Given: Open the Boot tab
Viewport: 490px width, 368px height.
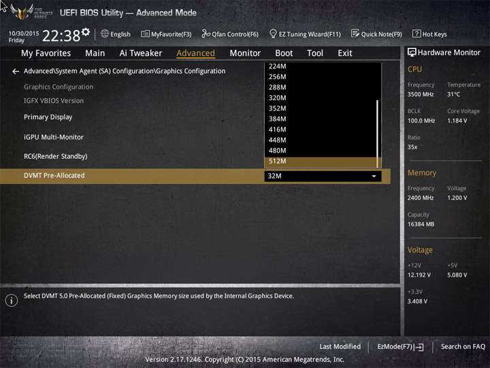Looking at the screenshot, I should coord(284,53).
